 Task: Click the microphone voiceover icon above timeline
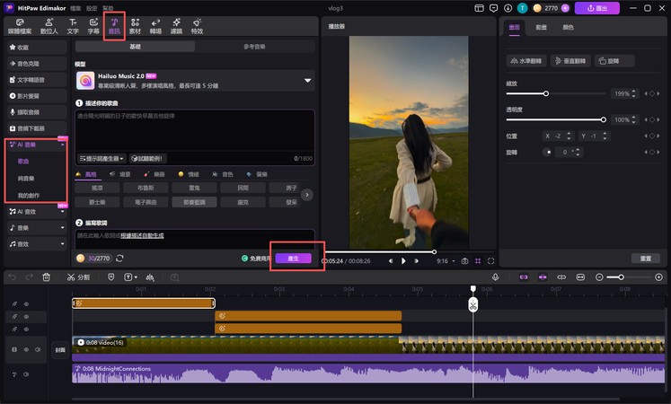pos(495,277)
